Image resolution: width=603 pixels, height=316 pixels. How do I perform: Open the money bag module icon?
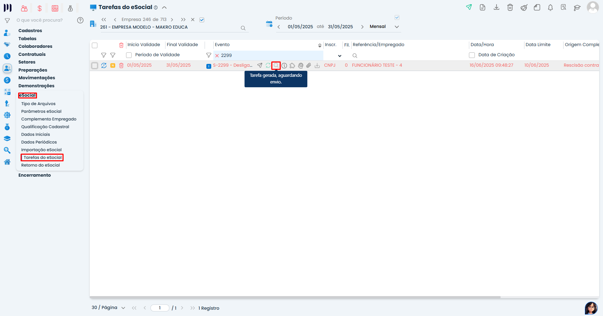(x=70, y=8)
